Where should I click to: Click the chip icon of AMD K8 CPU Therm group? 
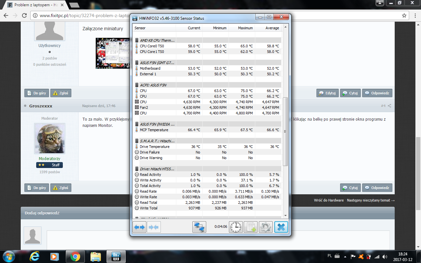tap(137, 40)
